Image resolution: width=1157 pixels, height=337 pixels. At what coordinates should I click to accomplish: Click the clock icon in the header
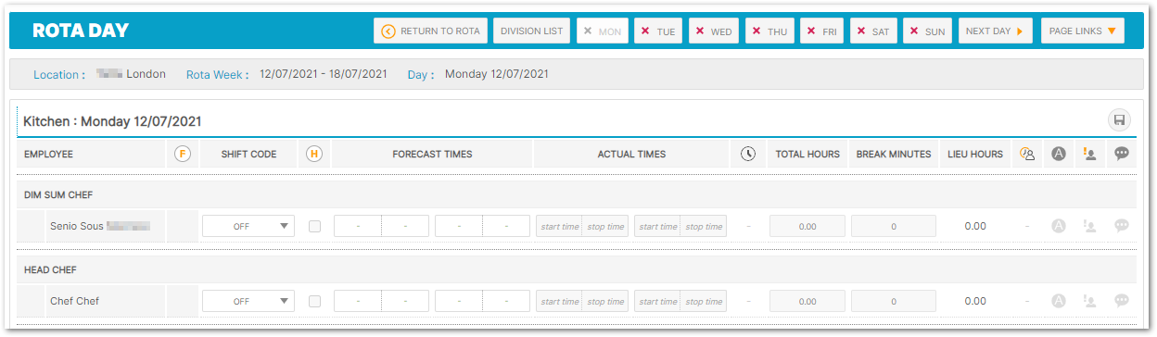pyautogui.click(x=748, y=154)
